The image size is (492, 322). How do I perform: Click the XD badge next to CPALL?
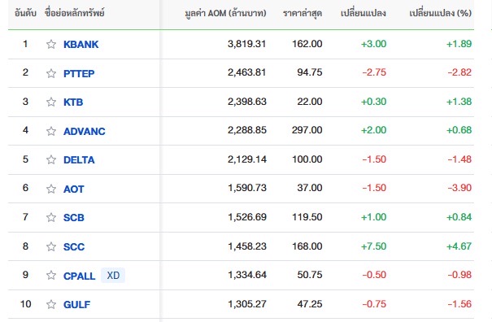[113, 275]
